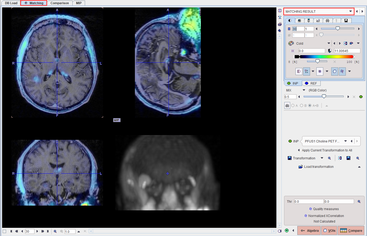Click the standalone floppy disk save icon in transformation row

pos(348,158)
